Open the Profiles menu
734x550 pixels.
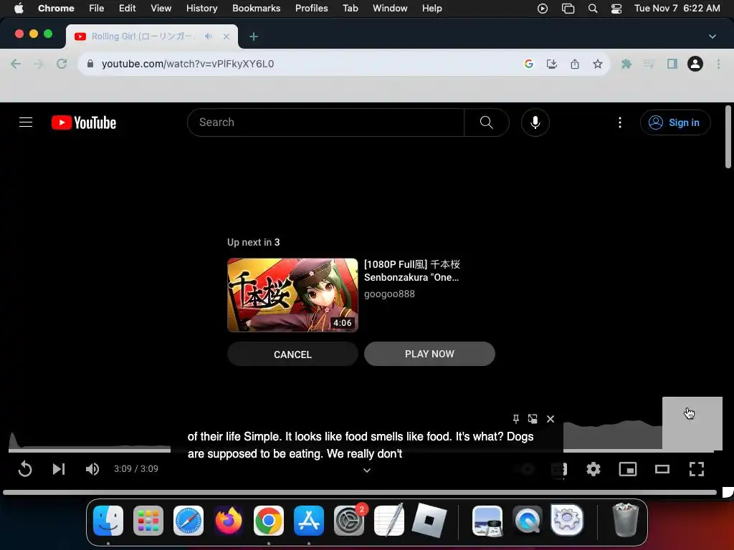(x=311, y=8)
